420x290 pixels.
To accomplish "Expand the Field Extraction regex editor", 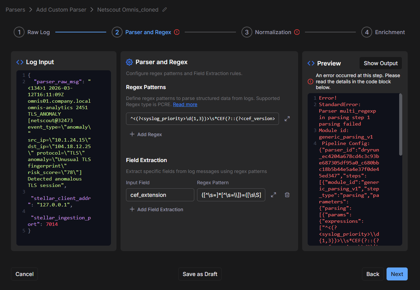I will (274, 195).
